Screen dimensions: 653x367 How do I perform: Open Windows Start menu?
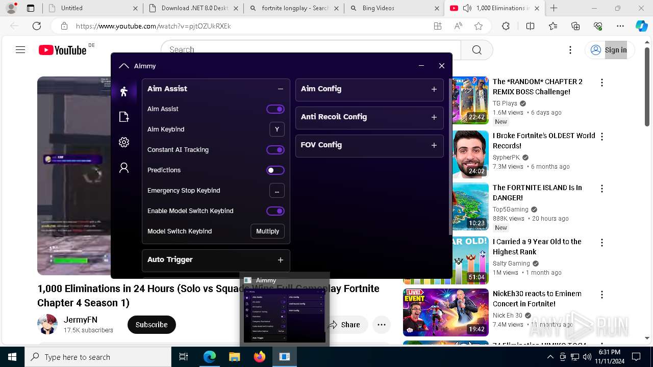coord(12,357)
